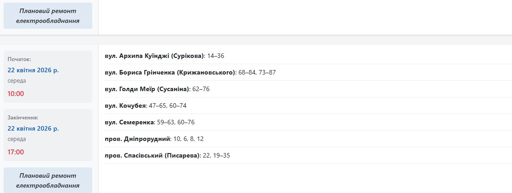Click house numbers '68–84, 73–87'
Image resolution: width=512 pixels, height=193 pixels.
[257, 73]
